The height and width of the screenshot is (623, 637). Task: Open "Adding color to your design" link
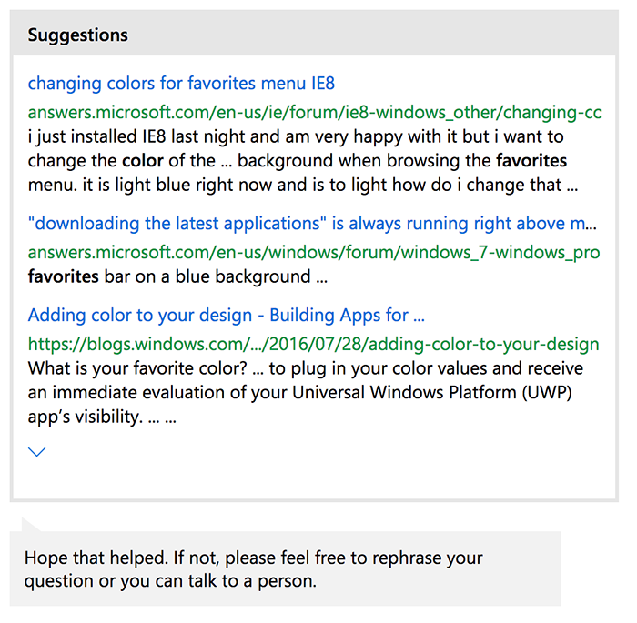227,316
